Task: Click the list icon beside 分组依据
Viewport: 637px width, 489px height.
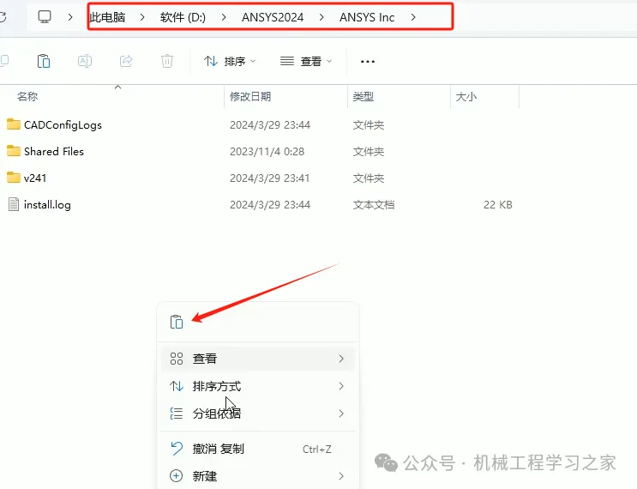Action: 177,414
